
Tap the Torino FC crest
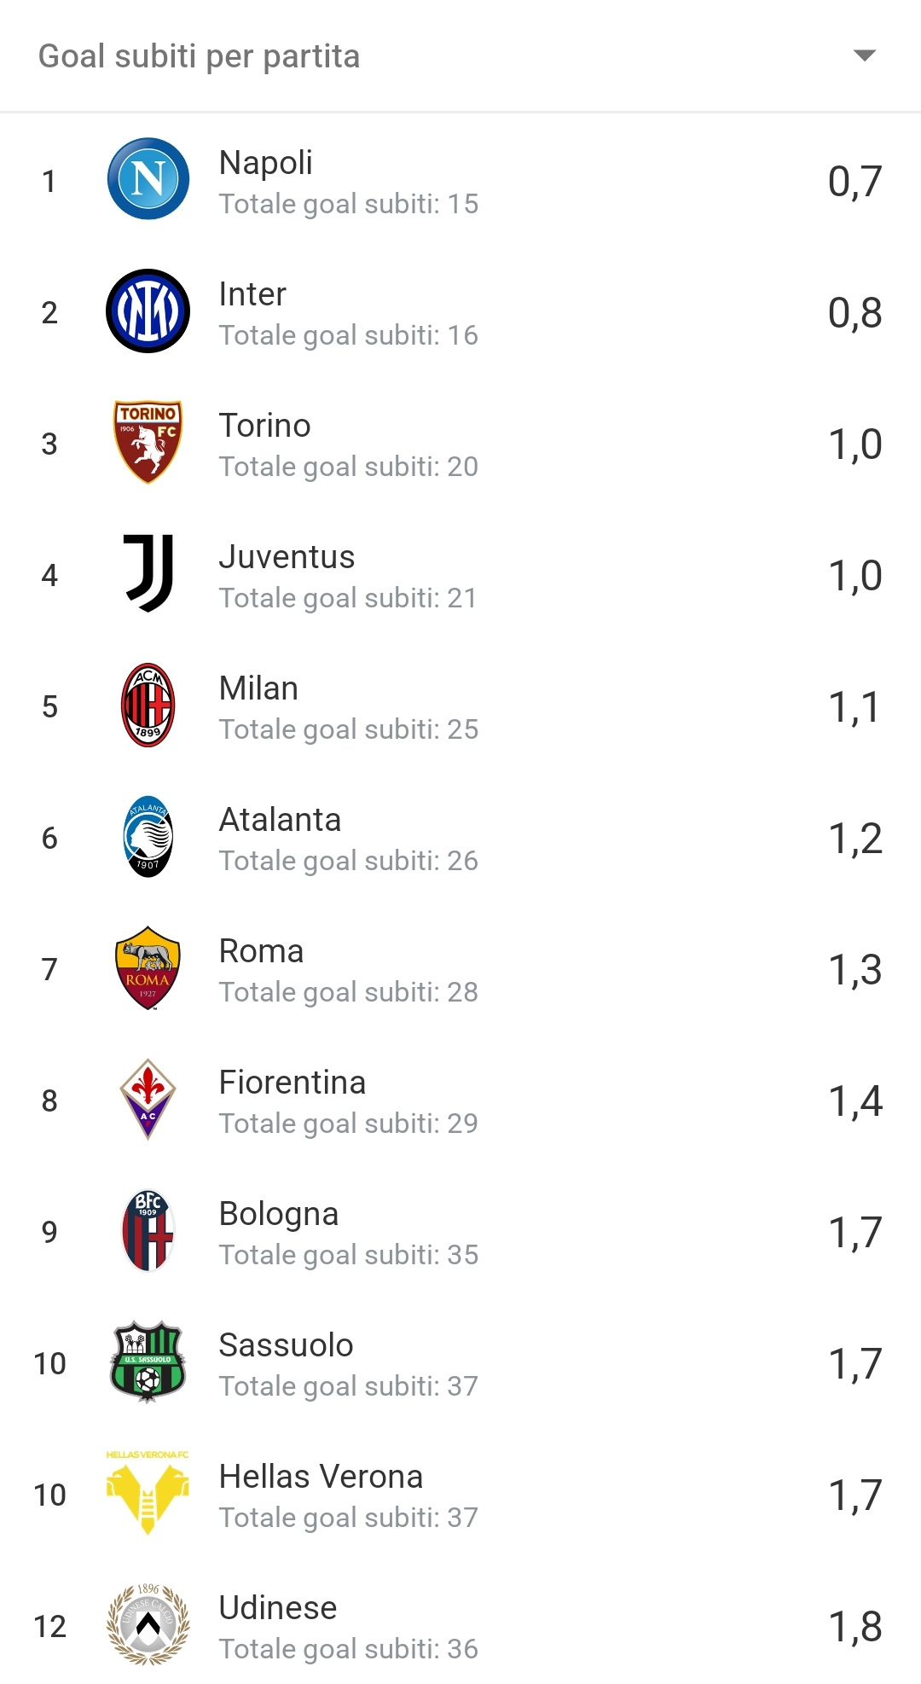[x=148, y=442]
